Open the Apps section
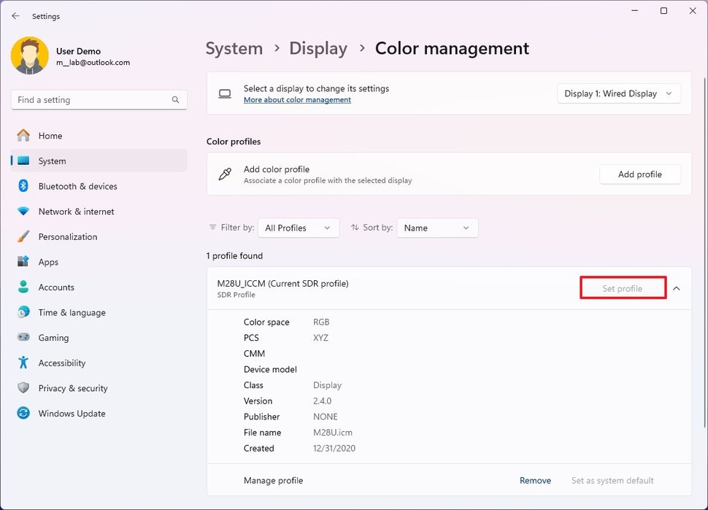Viewport: 708px width, 510px height. pyautogui.click(x=48, y=262)
